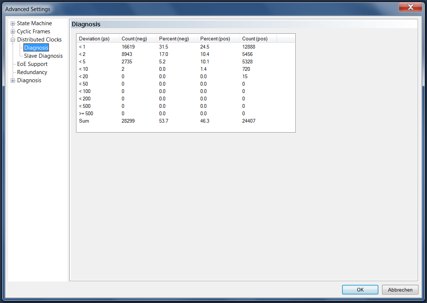Click count value 5456
427x303 pixels.
pos(247,54)
